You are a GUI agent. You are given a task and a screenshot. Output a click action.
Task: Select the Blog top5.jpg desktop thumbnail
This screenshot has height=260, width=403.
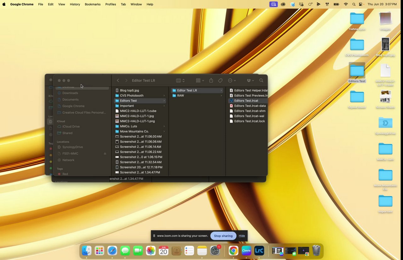[385, 44]
